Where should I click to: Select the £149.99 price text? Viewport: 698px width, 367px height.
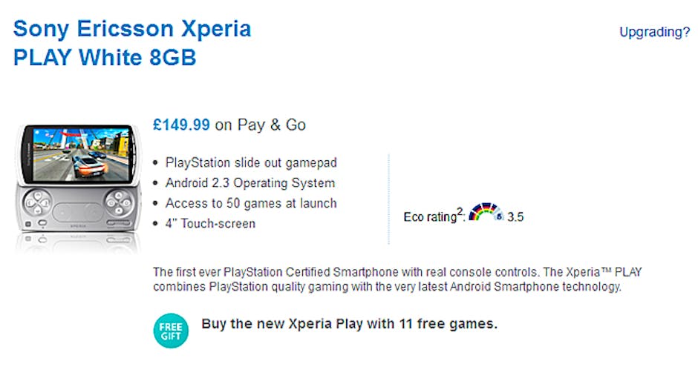[x=181, y=125]
